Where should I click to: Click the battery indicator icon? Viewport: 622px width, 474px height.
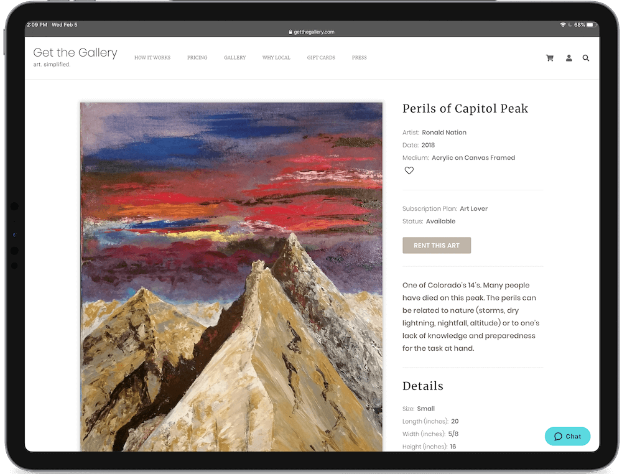pyautogui.click(x=591, y=25)
